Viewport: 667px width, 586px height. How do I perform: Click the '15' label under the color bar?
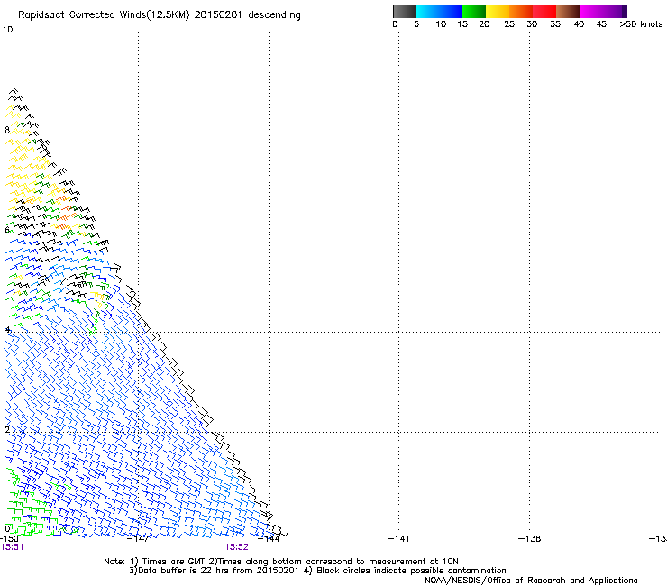coord(462,24)
